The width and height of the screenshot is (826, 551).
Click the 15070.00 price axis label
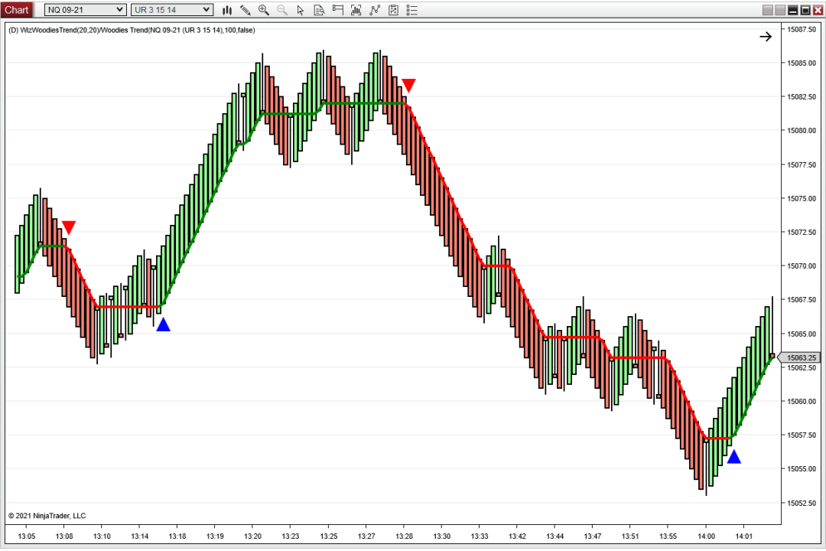[x=802, y=266]
